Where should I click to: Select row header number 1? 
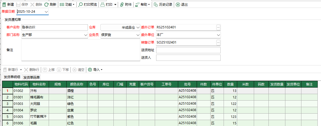(x=8, y=91)
